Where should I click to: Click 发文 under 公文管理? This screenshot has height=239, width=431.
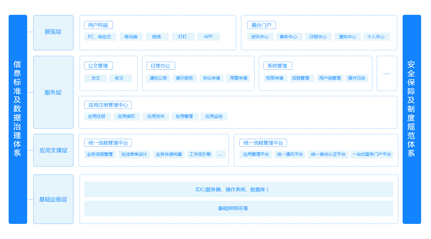(x=96, y=78)
